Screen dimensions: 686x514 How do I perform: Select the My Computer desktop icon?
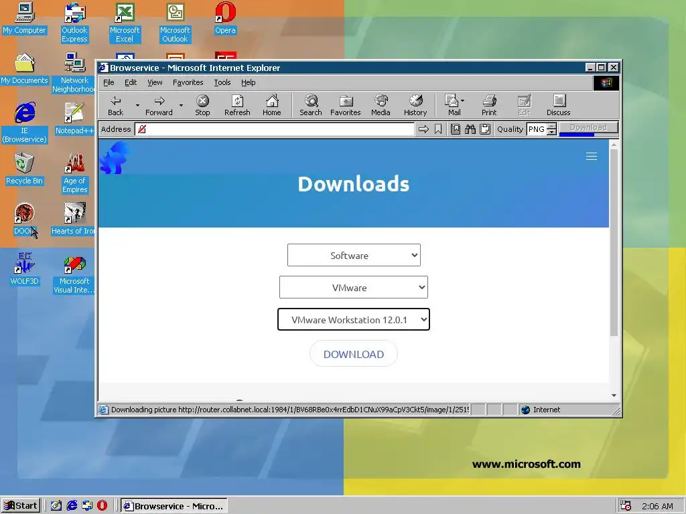coord(24,17)
